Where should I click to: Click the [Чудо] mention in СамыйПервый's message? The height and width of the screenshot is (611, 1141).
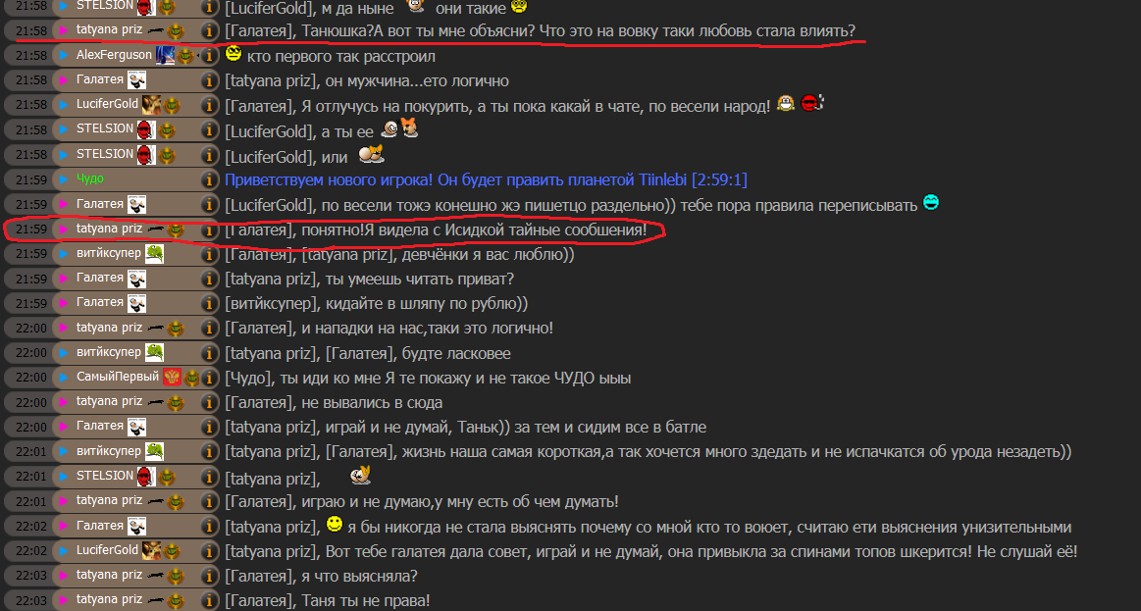point(249,379)
